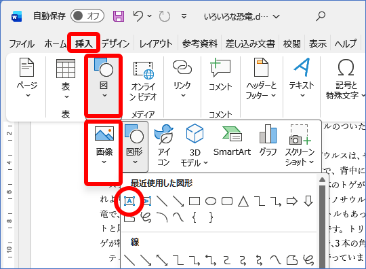Screen dimensions: 366x269
Task: Open the 参考資料 ribbon tab
Action: (x=199, y=43)
